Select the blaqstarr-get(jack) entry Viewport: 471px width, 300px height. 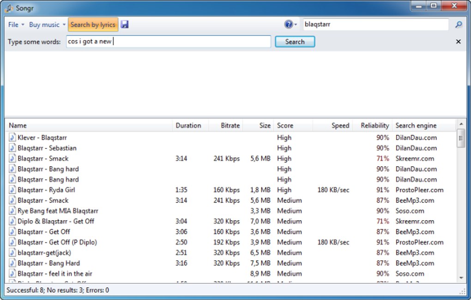click(231, 252)
